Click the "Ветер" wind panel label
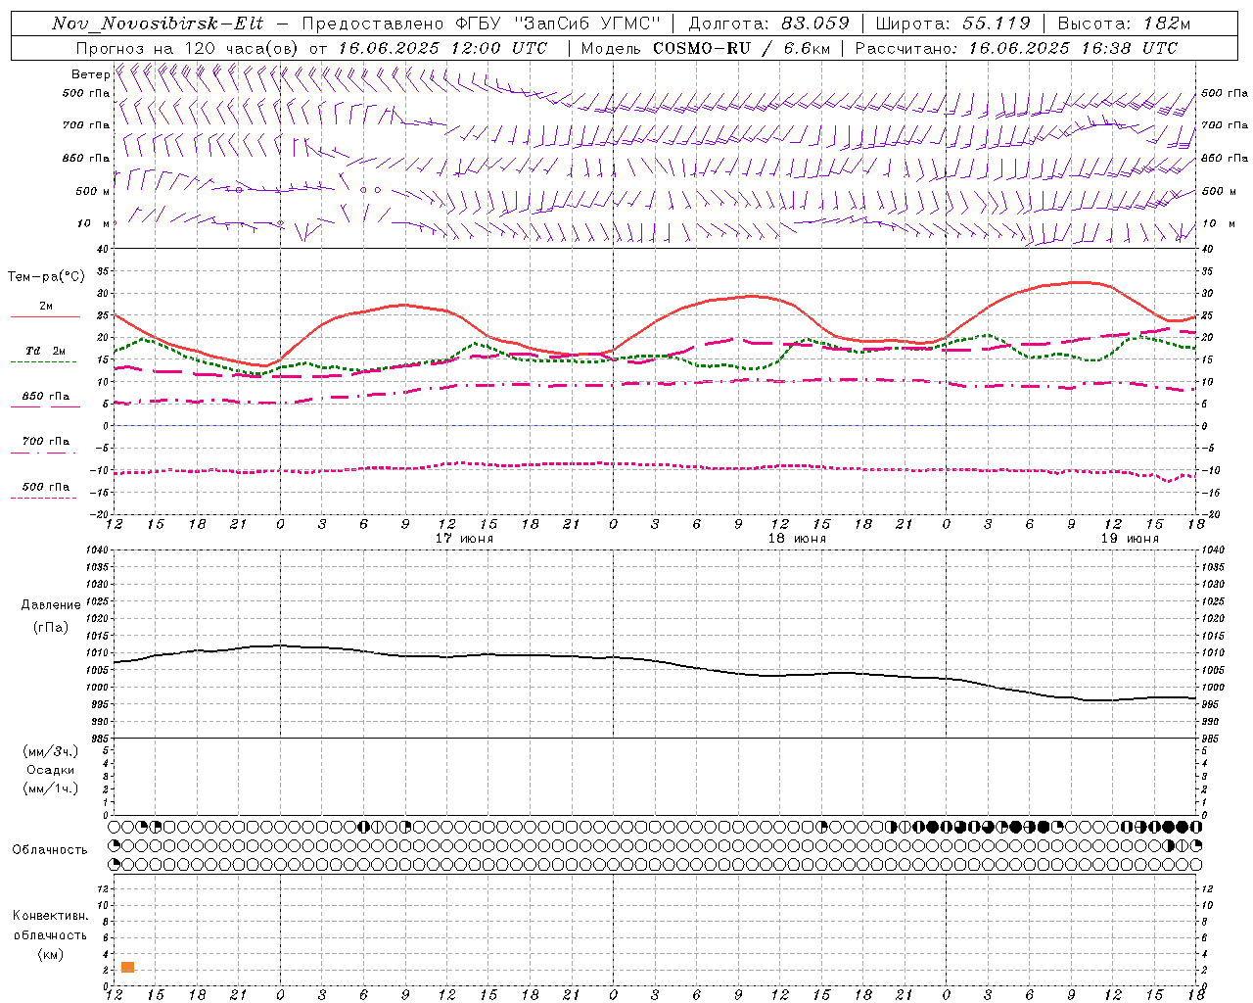Screen dimensions: 1253x1003 point(91,74)
